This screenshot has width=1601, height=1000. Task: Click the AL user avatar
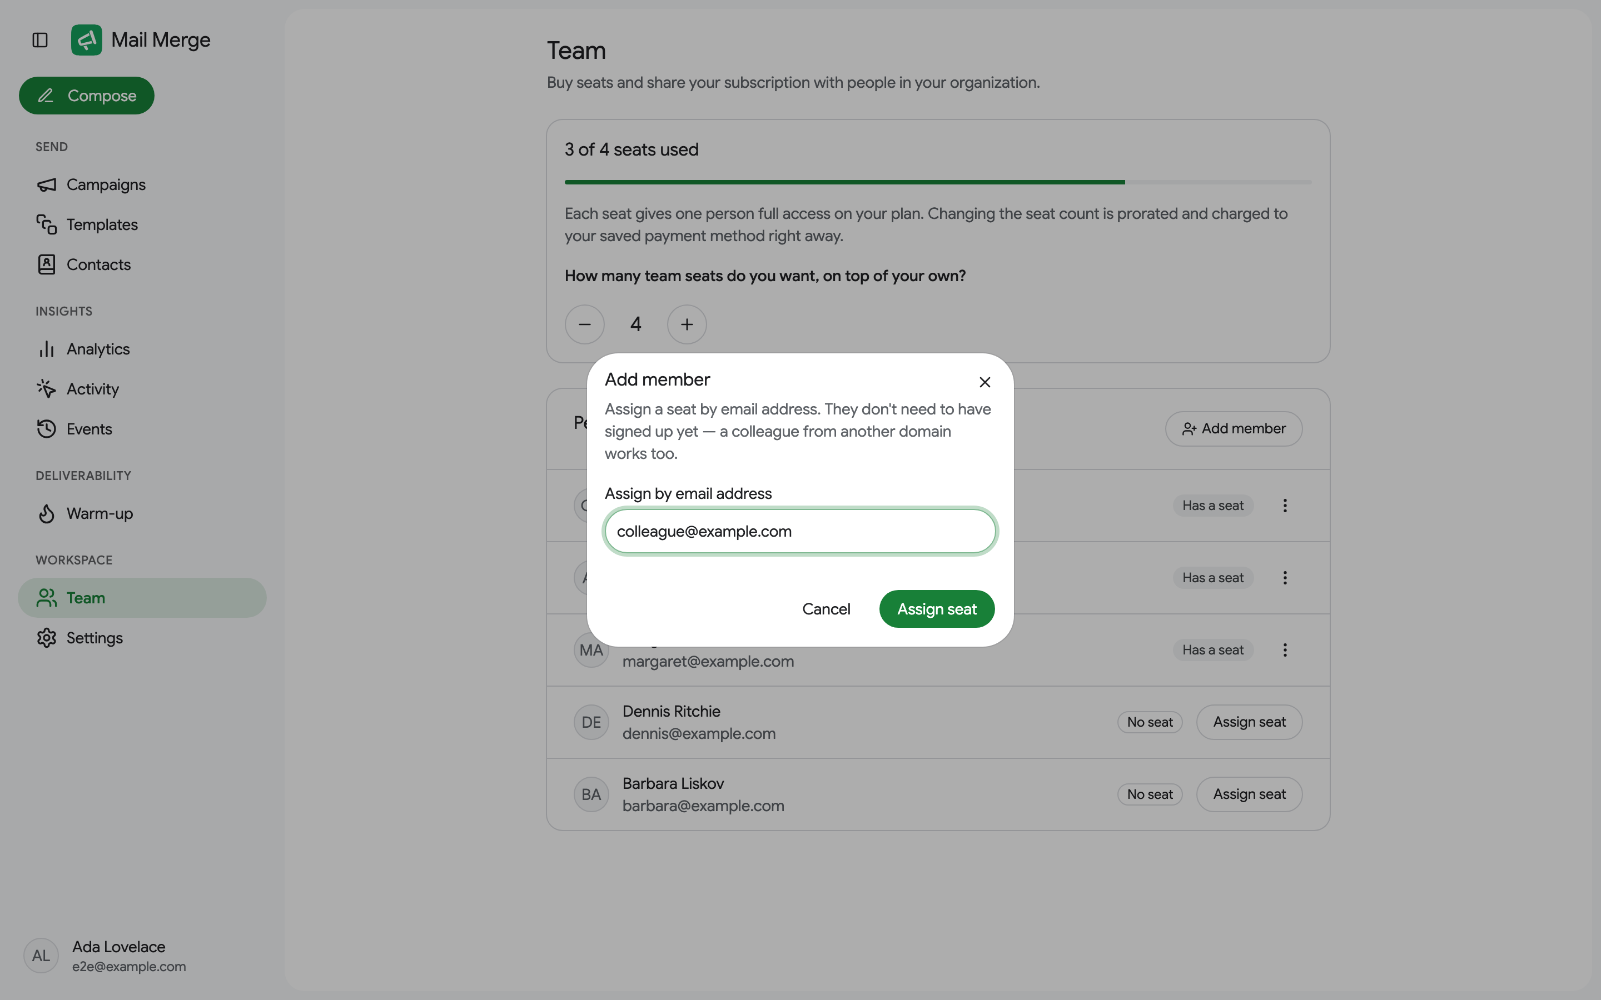(41, 956)
